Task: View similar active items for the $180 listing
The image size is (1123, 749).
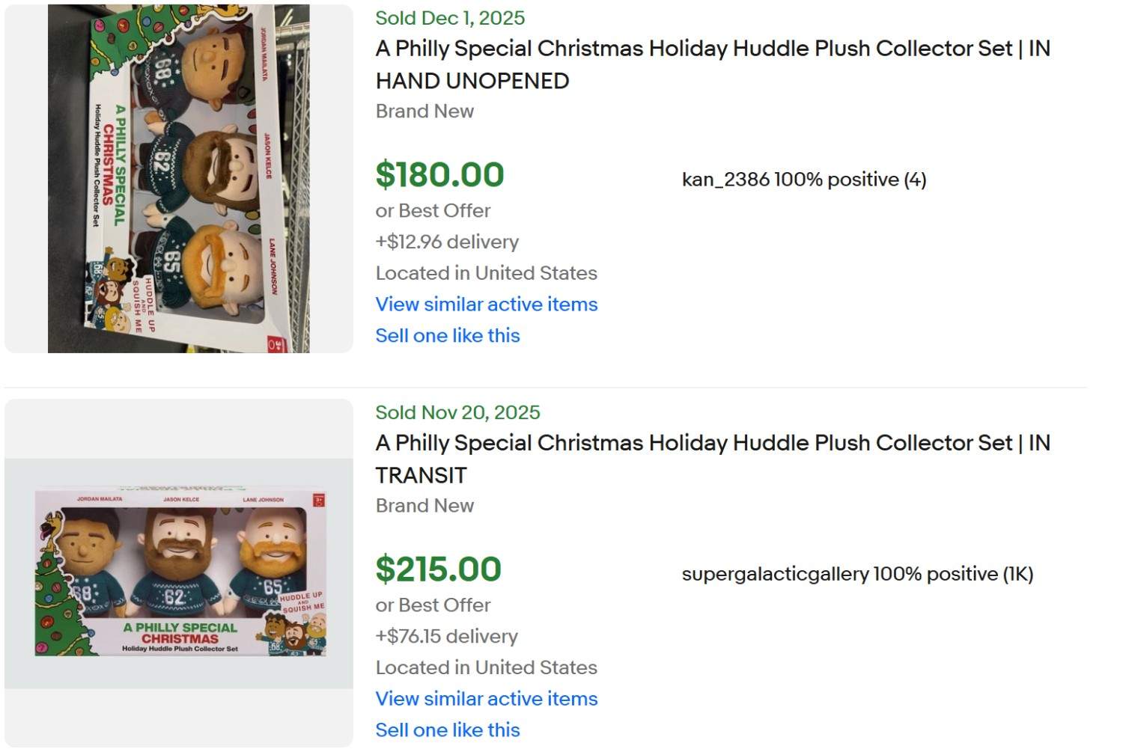Action: click(x=485, y=305)
